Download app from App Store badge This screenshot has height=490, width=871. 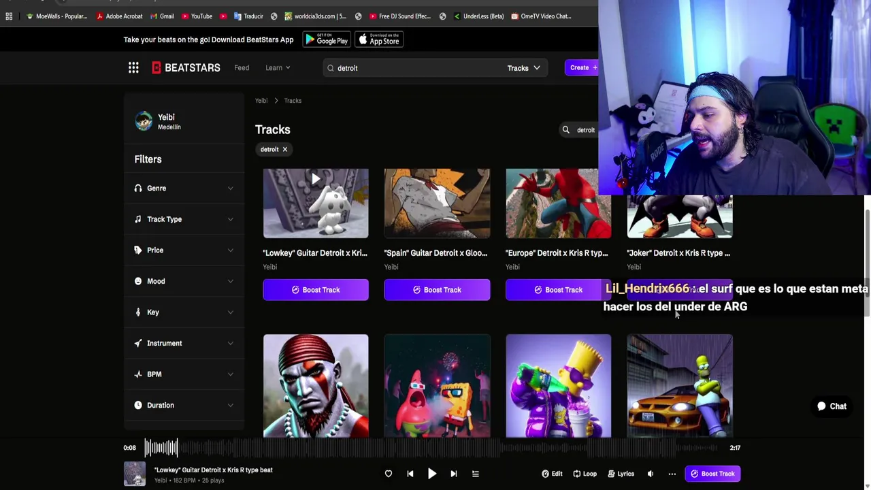click(x=379, y=40)
